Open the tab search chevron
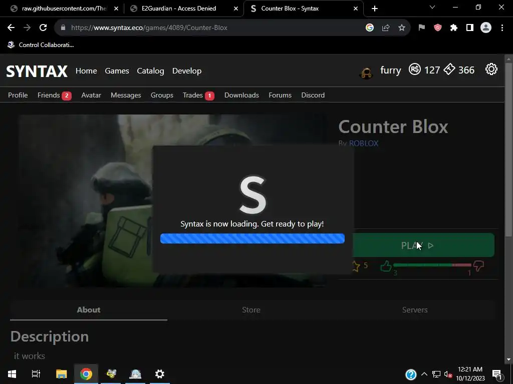This screenshot has height=384, width=513. pyautogui.click(x=432, y=7)
